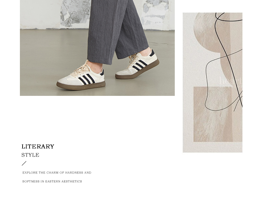Click the 'Softness in Eastern aesthetics' line
The height and width of the screenshot is (202, 262).
tap(52, 181)
